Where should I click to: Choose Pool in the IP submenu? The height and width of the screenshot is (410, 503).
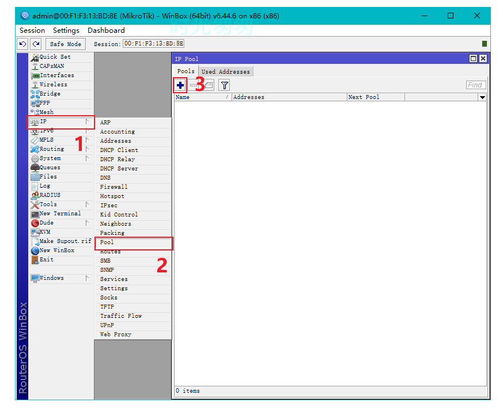(134, 242)
